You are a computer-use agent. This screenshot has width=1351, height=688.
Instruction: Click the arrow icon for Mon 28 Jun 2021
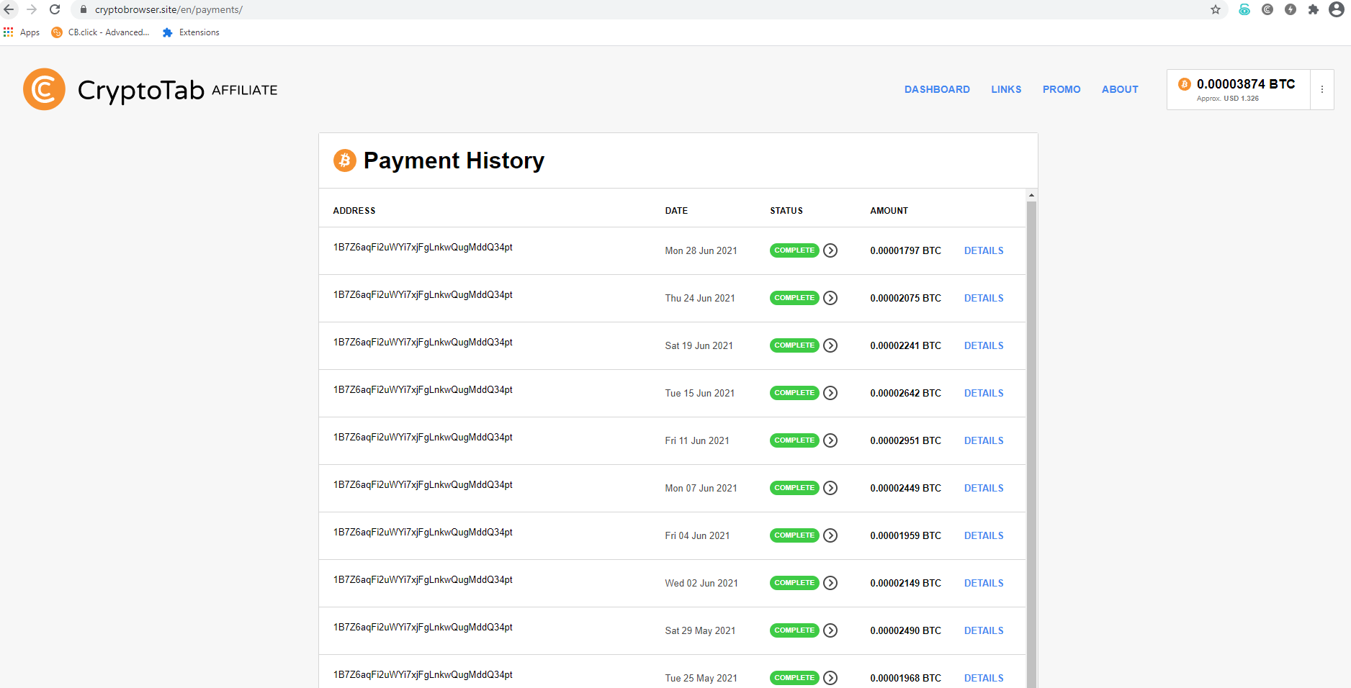coord(830,250)
